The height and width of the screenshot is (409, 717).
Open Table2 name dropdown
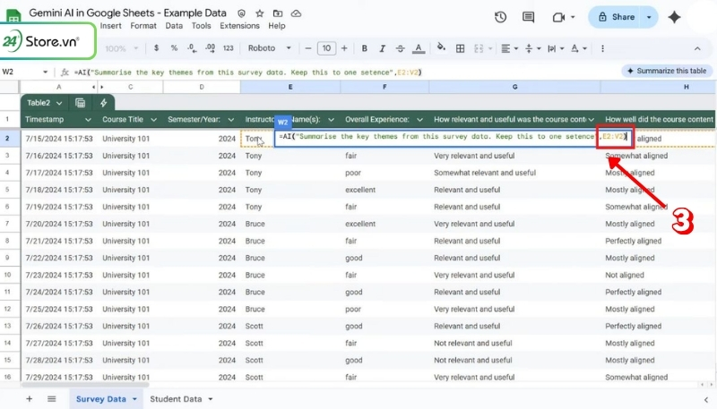point(59,103)
